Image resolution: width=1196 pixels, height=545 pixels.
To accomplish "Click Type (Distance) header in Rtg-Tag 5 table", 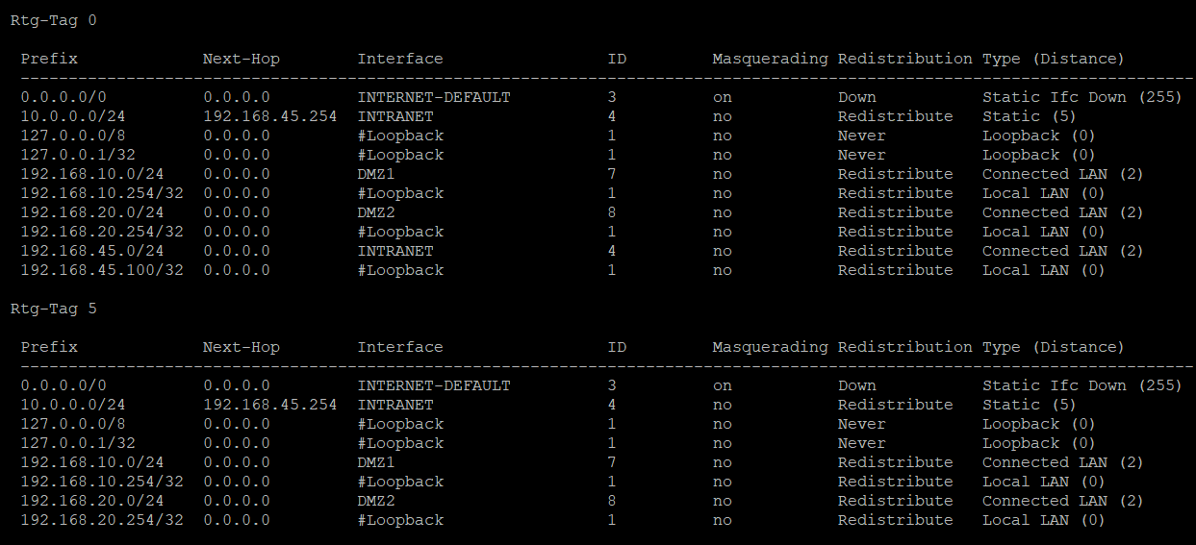I will [1053, 347].
